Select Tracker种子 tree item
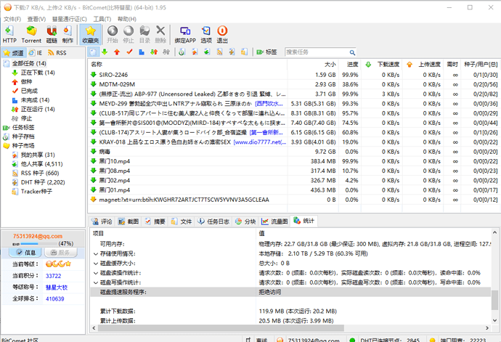 [36, 192]
